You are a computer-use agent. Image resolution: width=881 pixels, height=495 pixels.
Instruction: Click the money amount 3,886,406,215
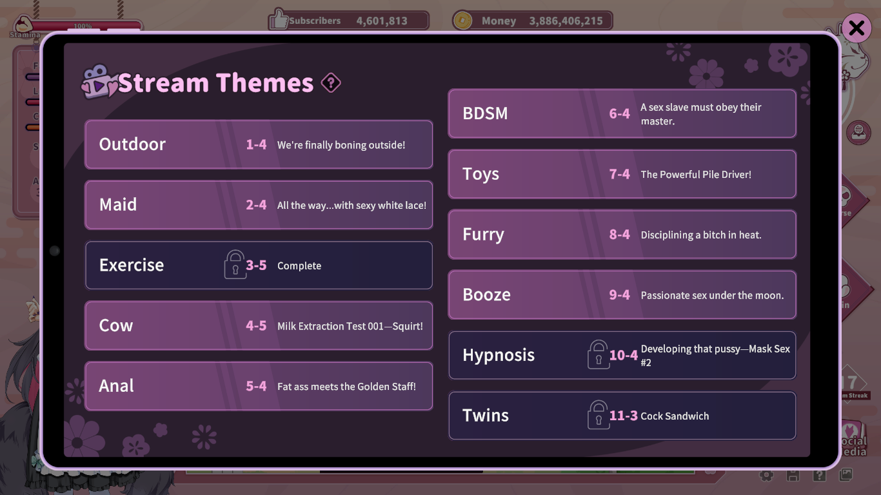(x=566, y=21)
